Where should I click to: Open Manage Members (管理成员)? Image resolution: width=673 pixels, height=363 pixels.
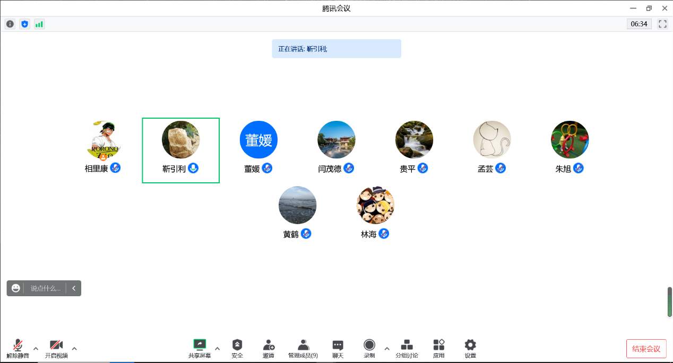303,349
